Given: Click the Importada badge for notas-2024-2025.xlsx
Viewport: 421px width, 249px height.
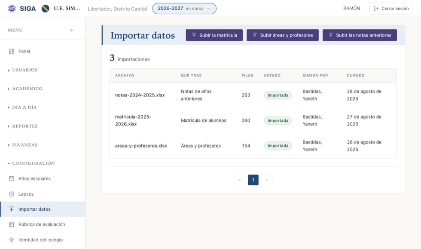Looking at the screenshot, I should click(x=278, y=95).
